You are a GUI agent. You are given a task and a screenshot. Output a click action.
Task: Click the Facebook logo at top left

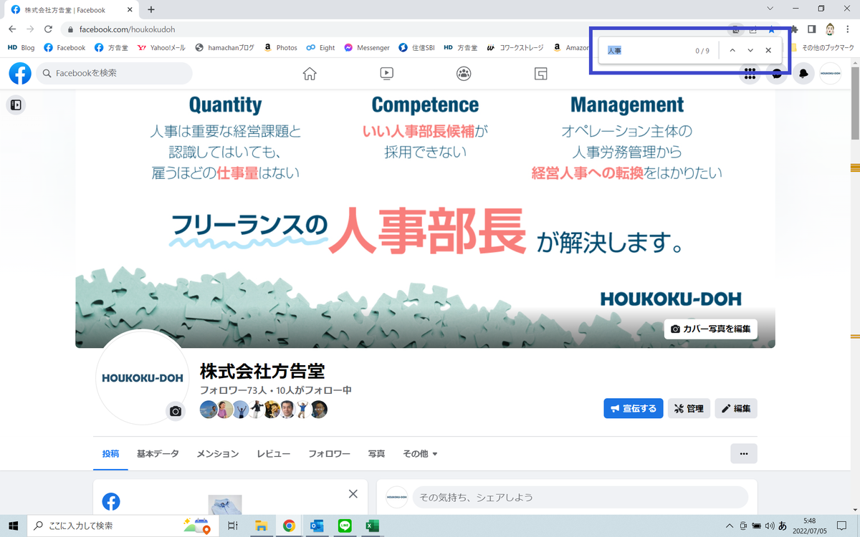pos(20,73)
